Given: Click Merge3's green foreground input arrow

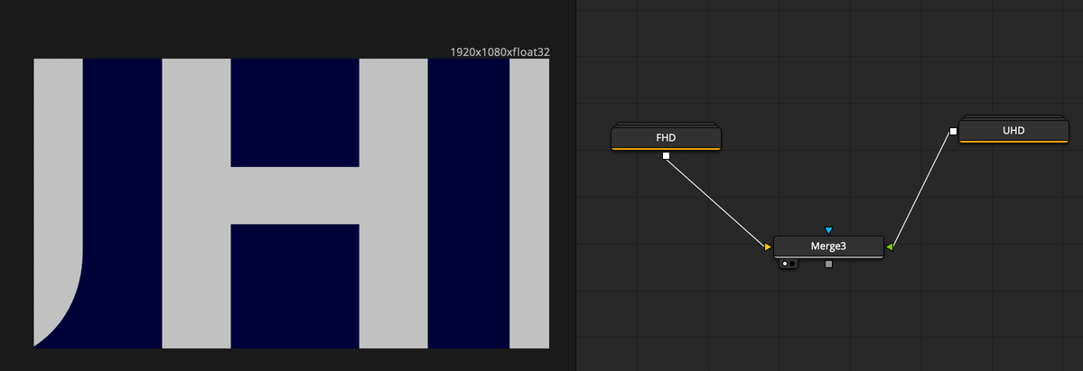Looking at the screenshot, I should tap(890, 246).
